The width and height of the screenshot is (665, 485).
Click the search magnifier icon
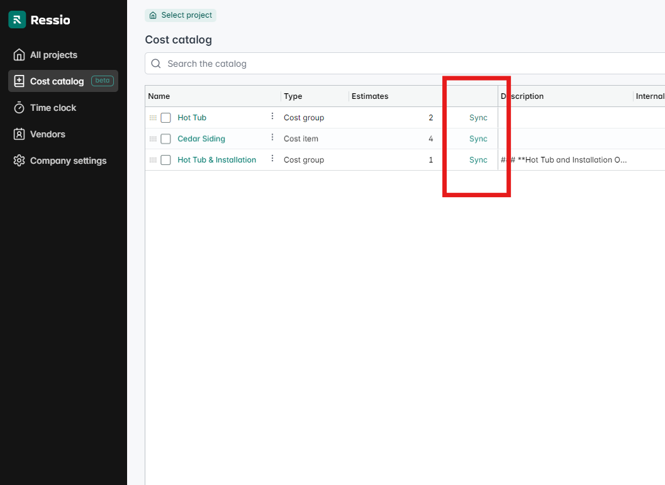(x=155, y=63)
